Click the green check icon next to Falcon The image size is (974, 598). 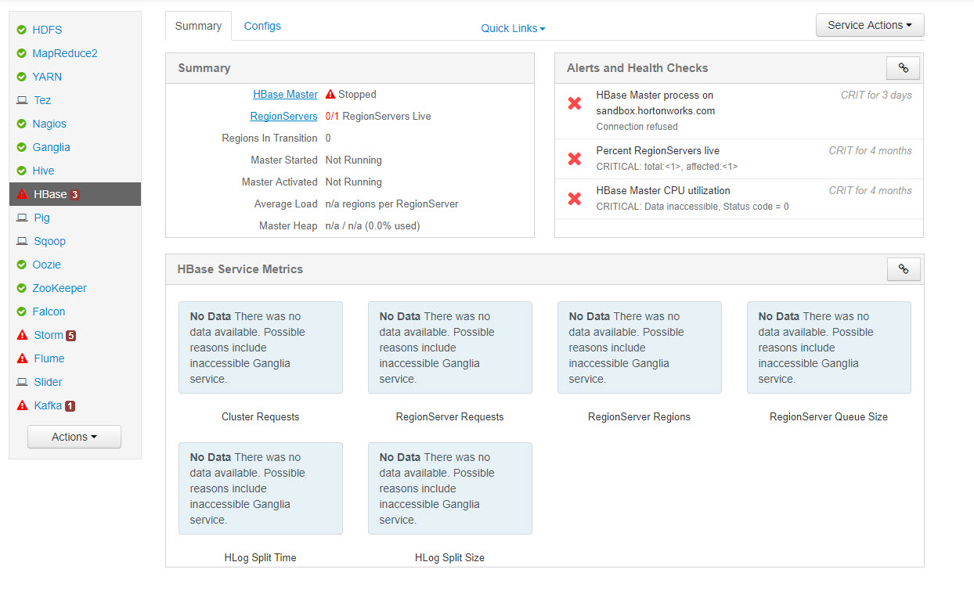pyautogui.click(x=22, y=312)
